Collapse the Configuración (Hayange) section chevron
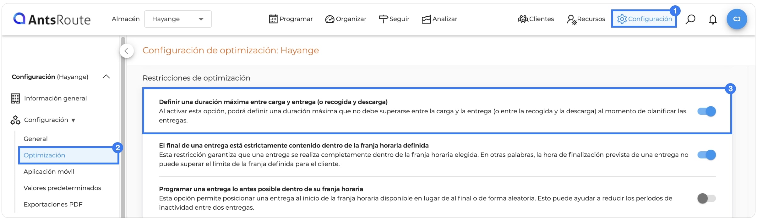The image size is (757, 220). 106,77
